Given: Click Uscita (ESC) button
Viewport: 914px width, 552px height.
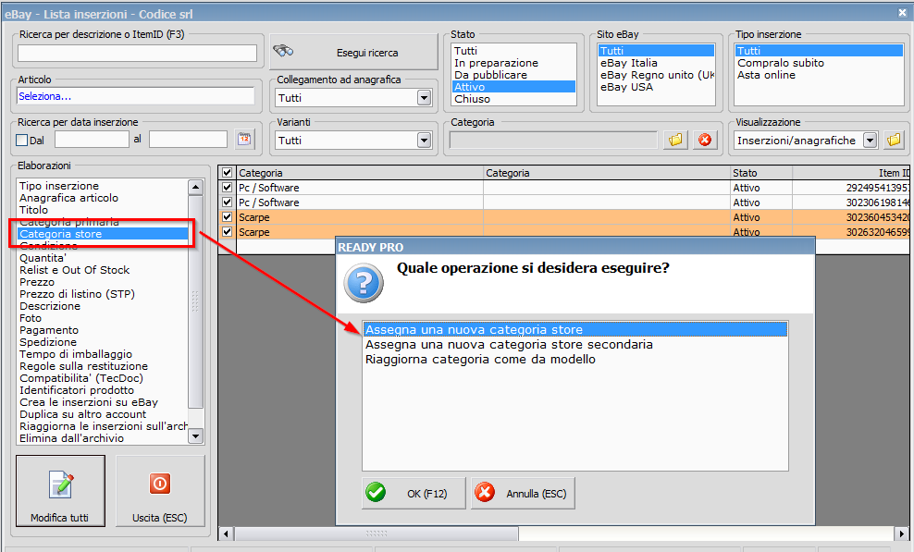Looking at the screenshot, I should pyautogui.click(x=160, y=491).
